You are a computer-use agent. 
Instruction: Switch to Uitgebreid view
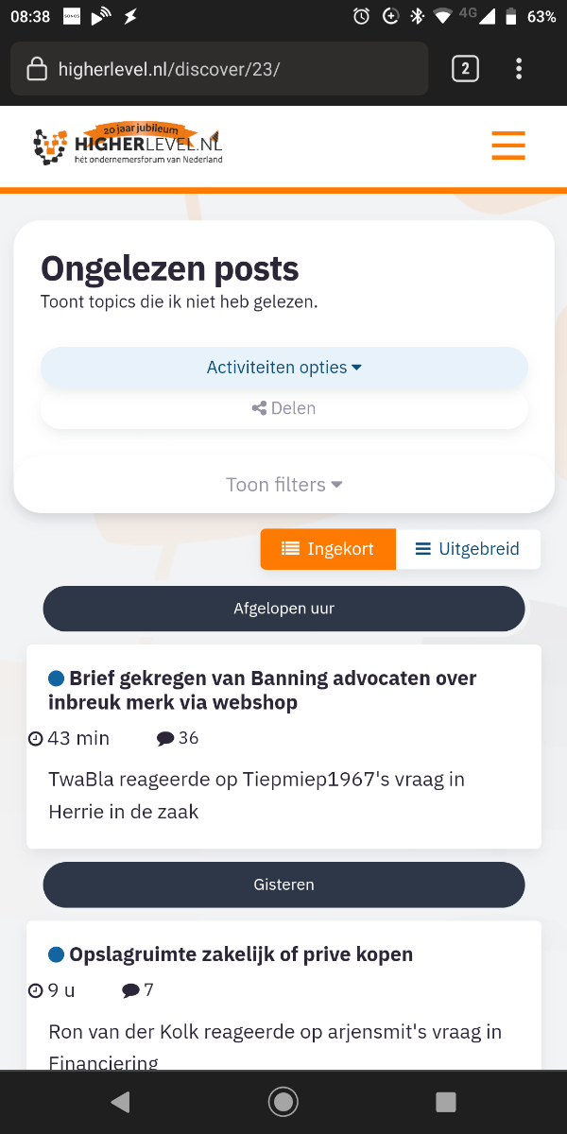pyautogui.click(x=468, y=549)
